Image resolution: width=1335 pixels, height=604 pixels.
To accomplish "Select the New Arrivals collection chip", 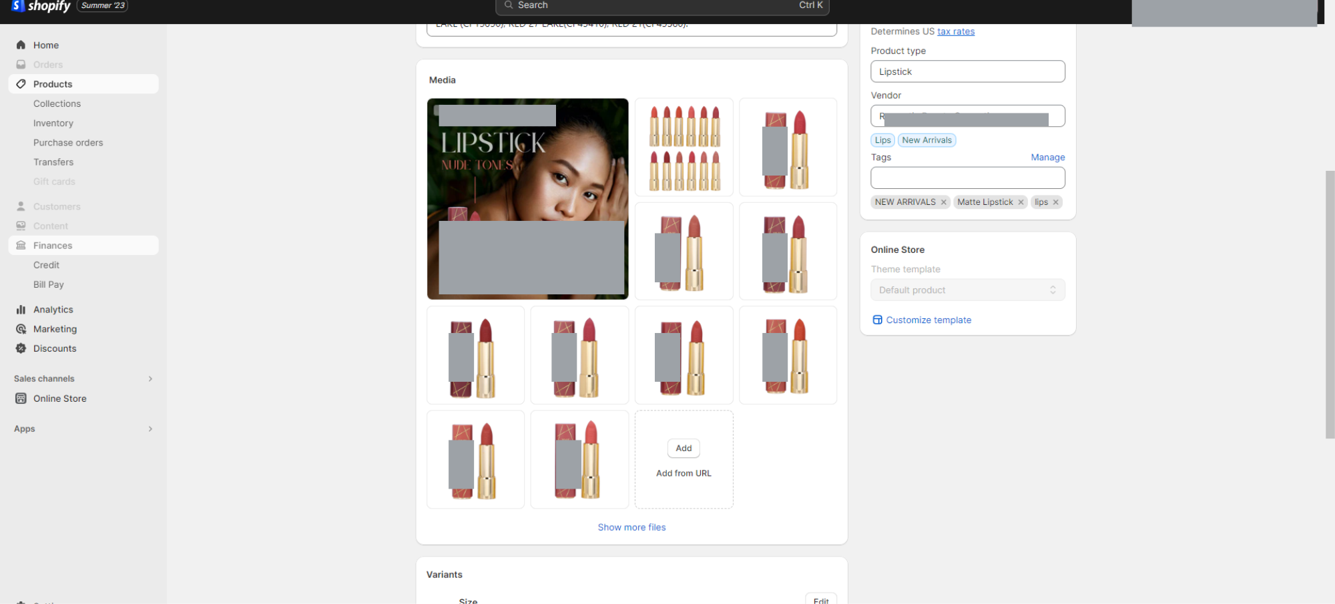I will tap(927, 140).
